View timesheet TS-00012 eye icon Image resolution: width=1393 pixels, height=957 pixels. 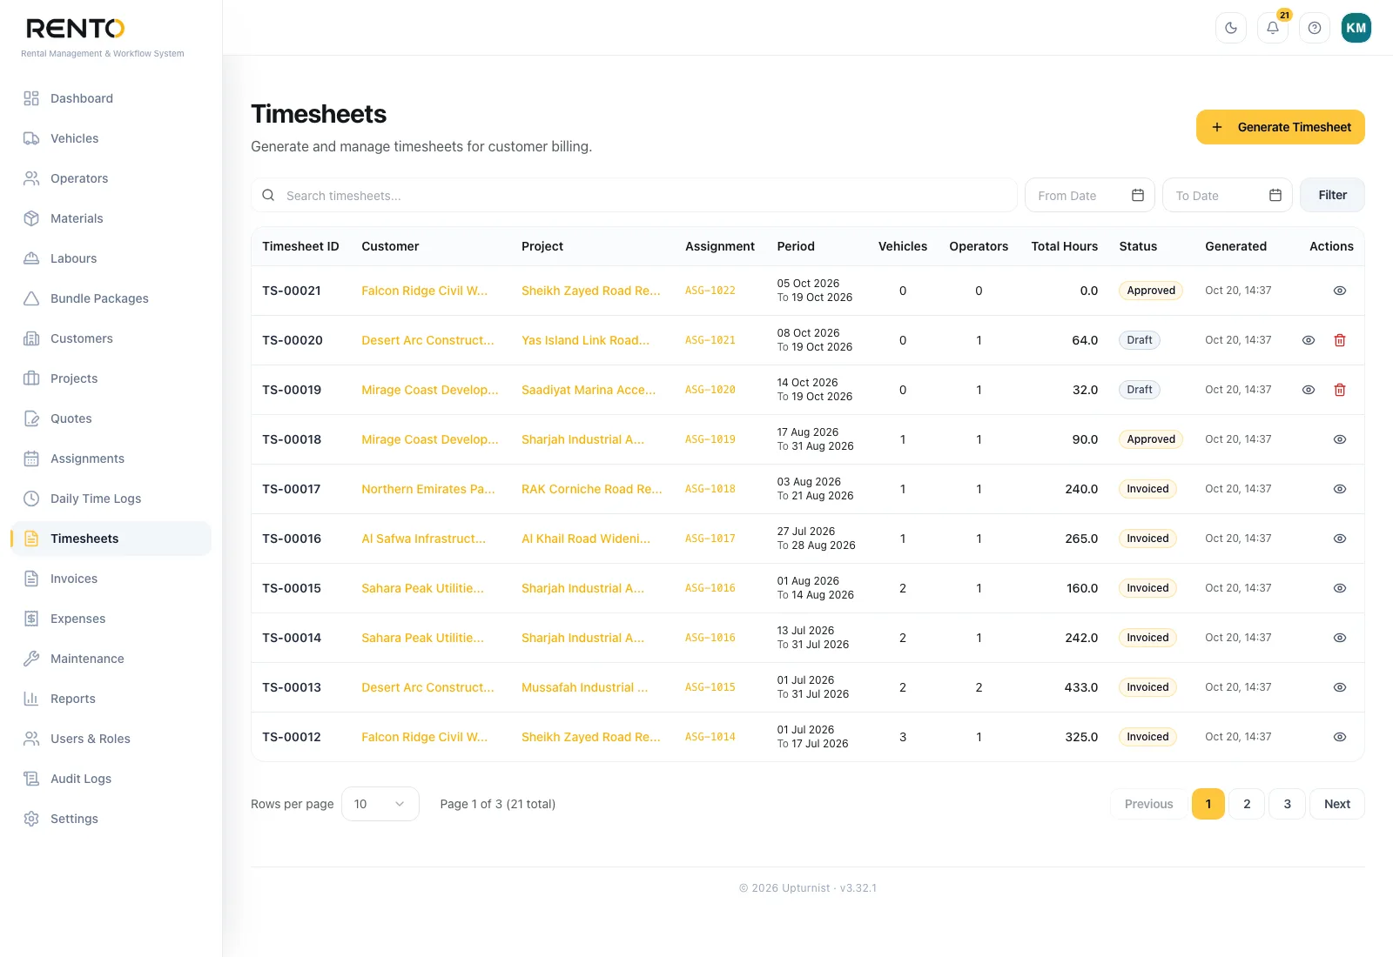[x=1340, y=737]
